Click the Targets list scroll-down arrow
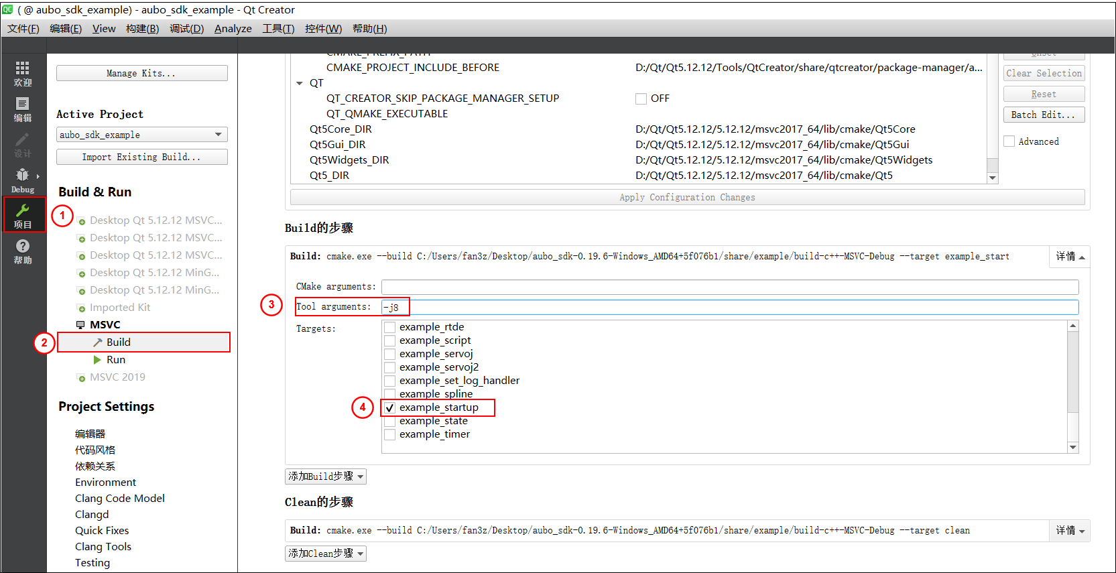1116x573 pixels. 1073,448
